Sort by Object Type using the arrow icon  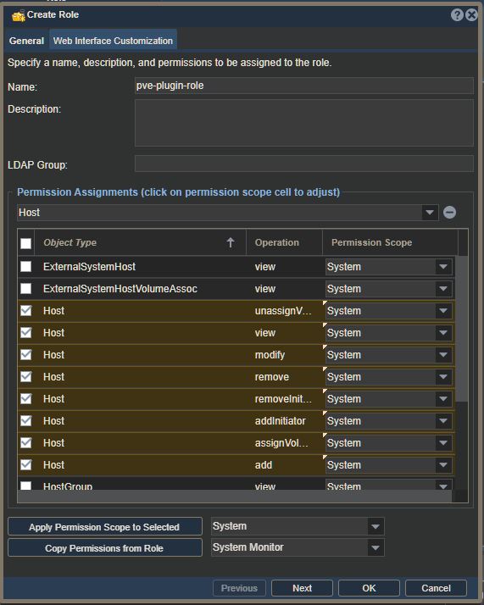coord(231,242)
